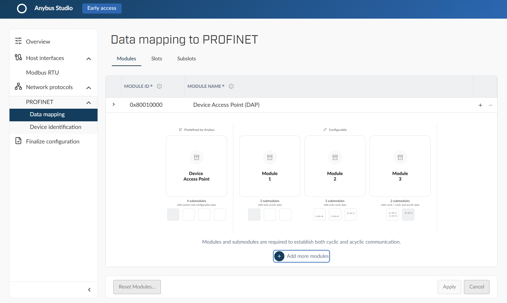Click the shaded first submodule box under Module 1
Image resolution: width=507 pixels, height=303 pixels.
pos(254,215)
